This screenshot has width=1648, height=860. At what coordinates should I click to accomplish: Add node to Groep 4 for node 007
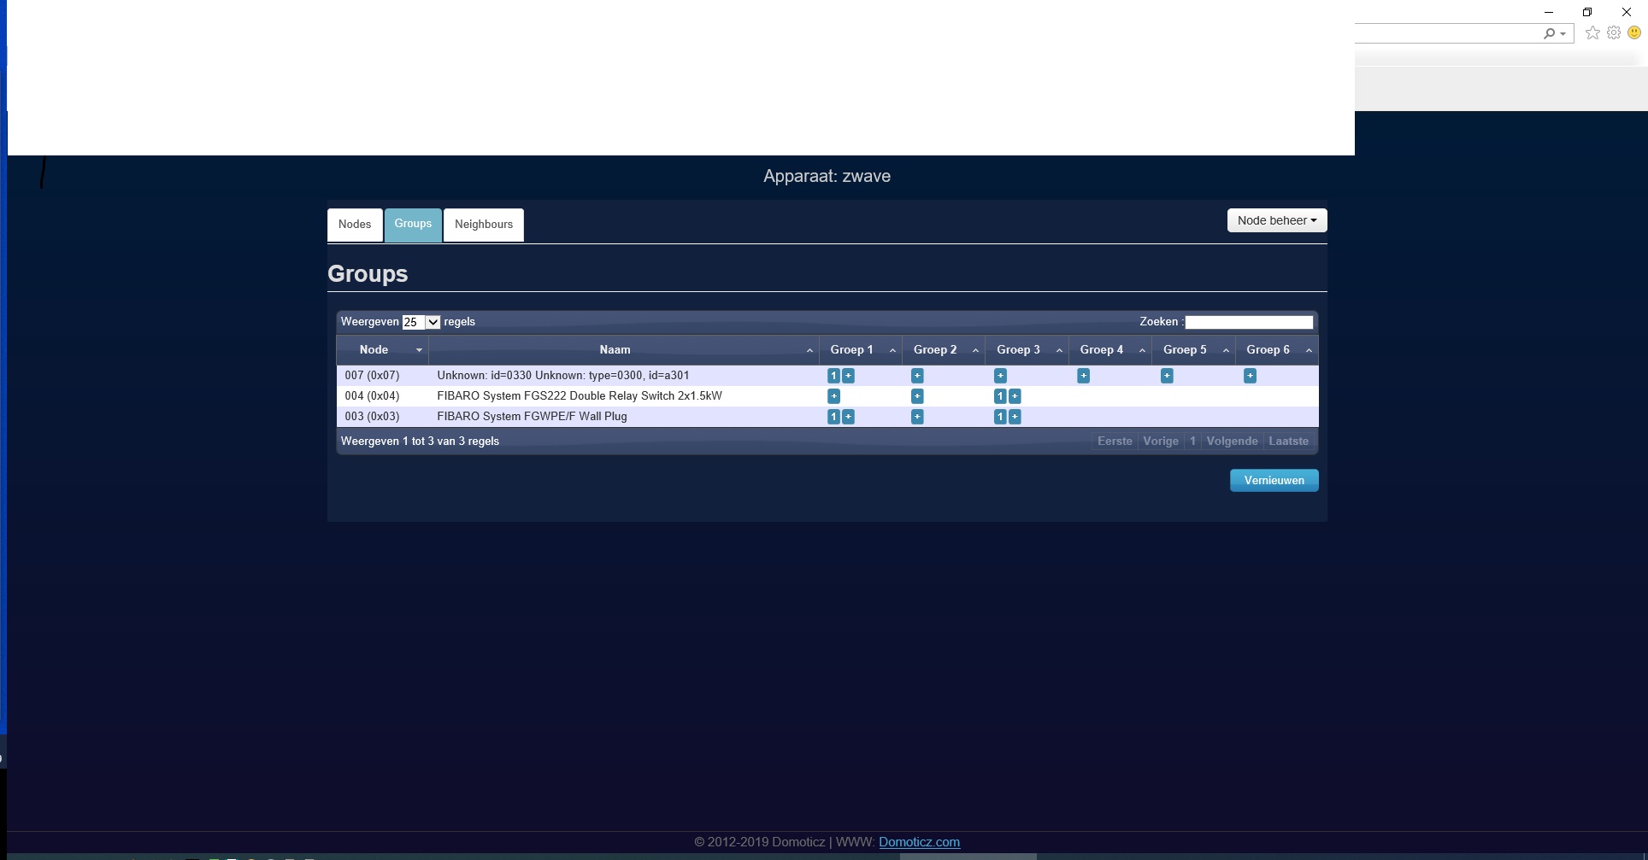(x=1083, y=376)
